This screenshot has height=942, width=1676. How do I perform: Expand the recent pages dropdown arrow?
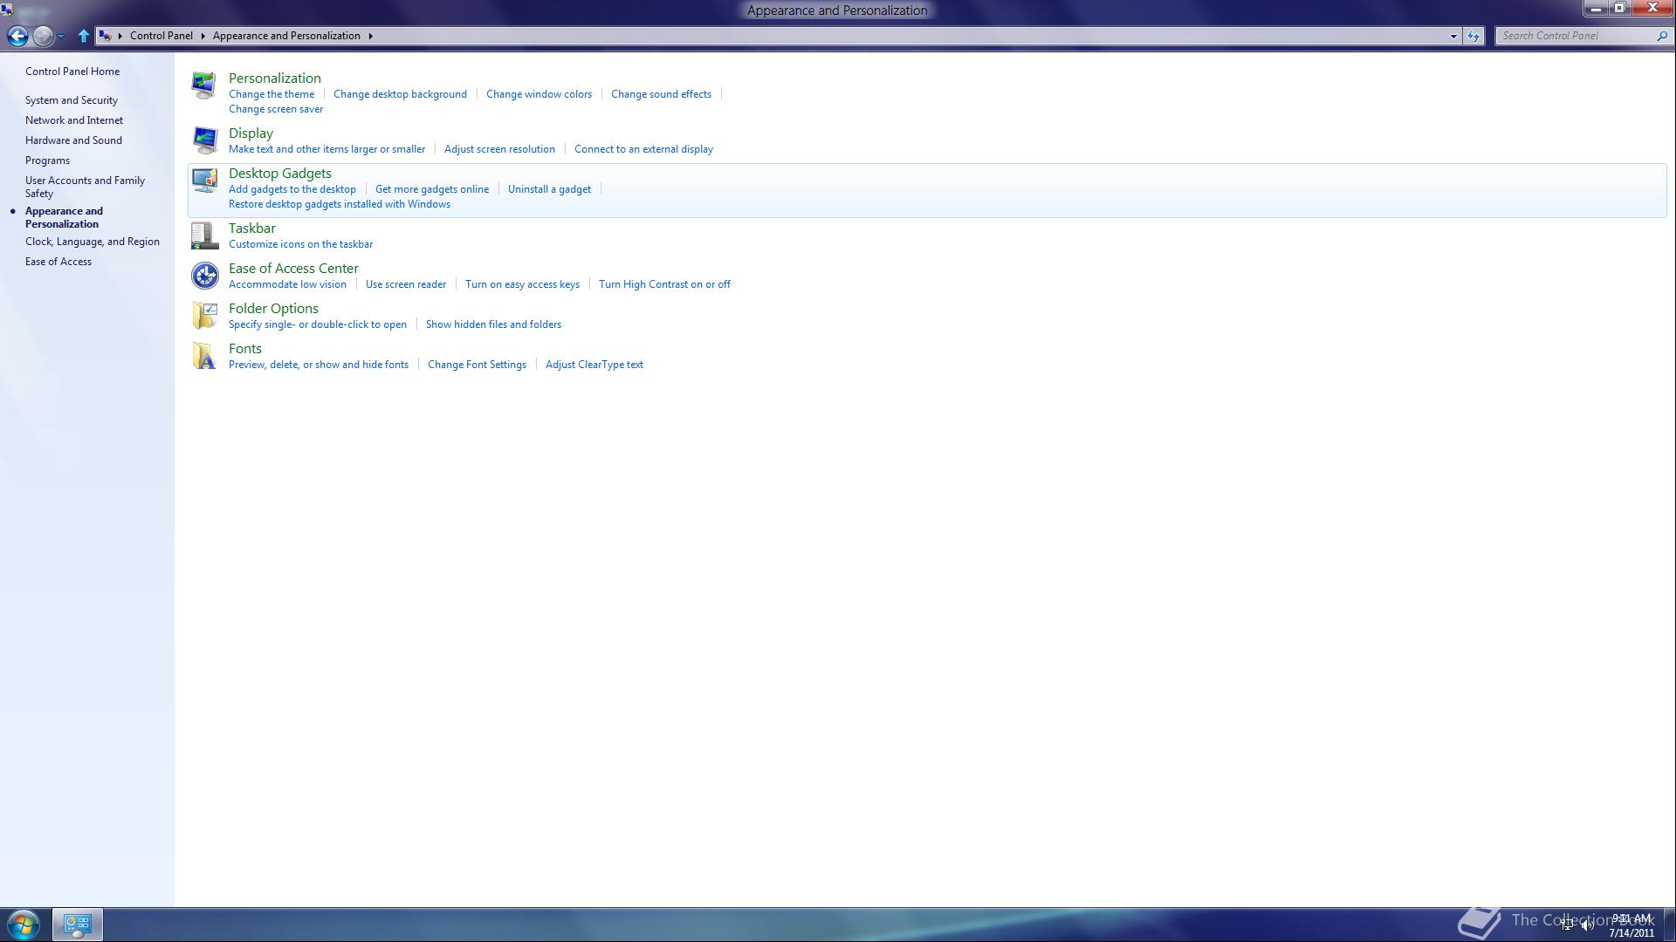(x=60, y=36)
